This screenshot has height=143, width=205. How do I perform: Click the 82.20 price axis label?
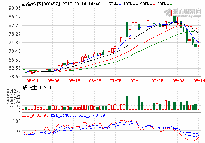[15, 25]
